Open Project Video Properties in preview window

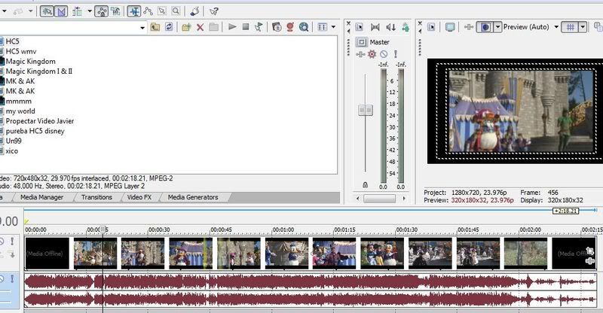coord(431,27)
